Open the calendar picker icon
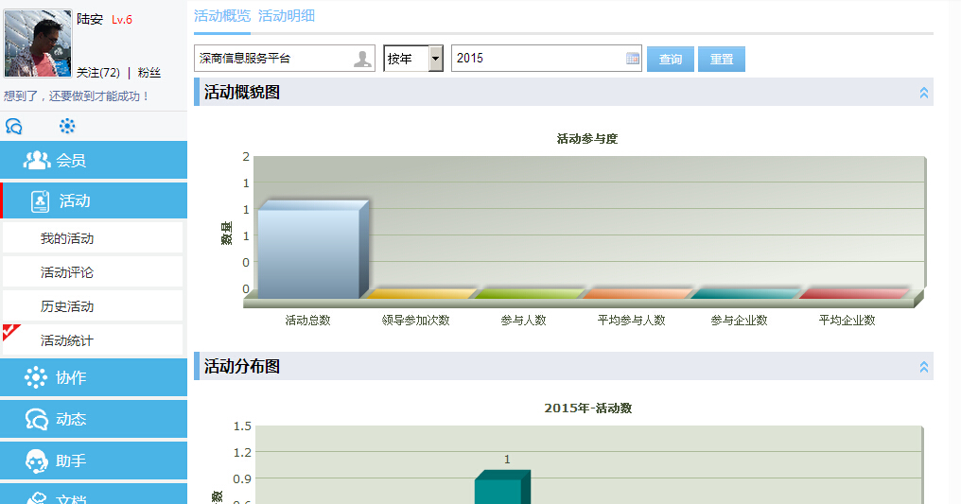The image size is (961, 504). coord(633,59)
